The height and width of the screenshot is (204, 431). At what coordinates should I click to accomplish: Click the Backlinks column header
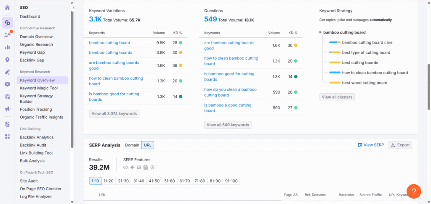[346, 195]
